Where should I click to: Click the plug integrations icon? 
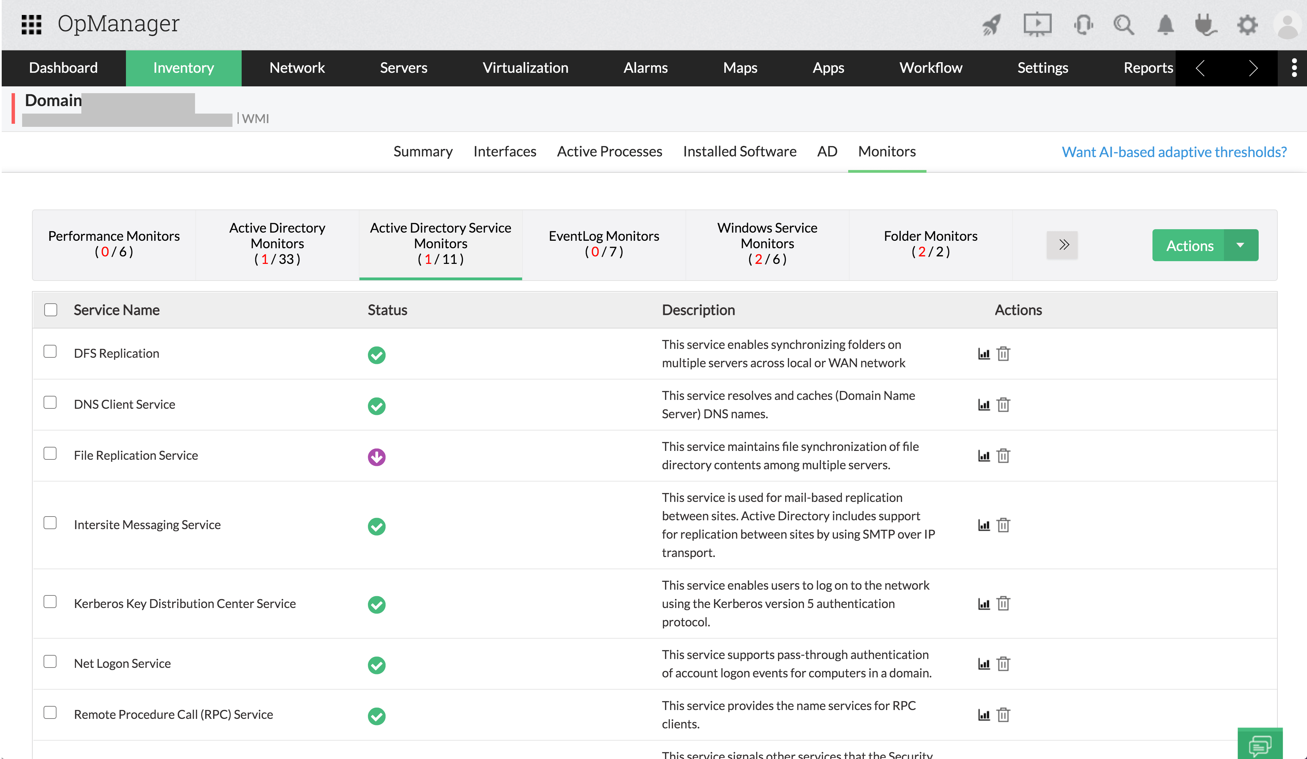pyautogui.click(x=1205, y=24)
